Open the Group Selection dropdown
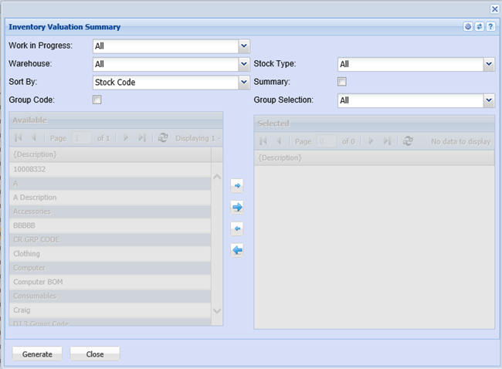Screen dimensions: 502x369 coord(488,100)
